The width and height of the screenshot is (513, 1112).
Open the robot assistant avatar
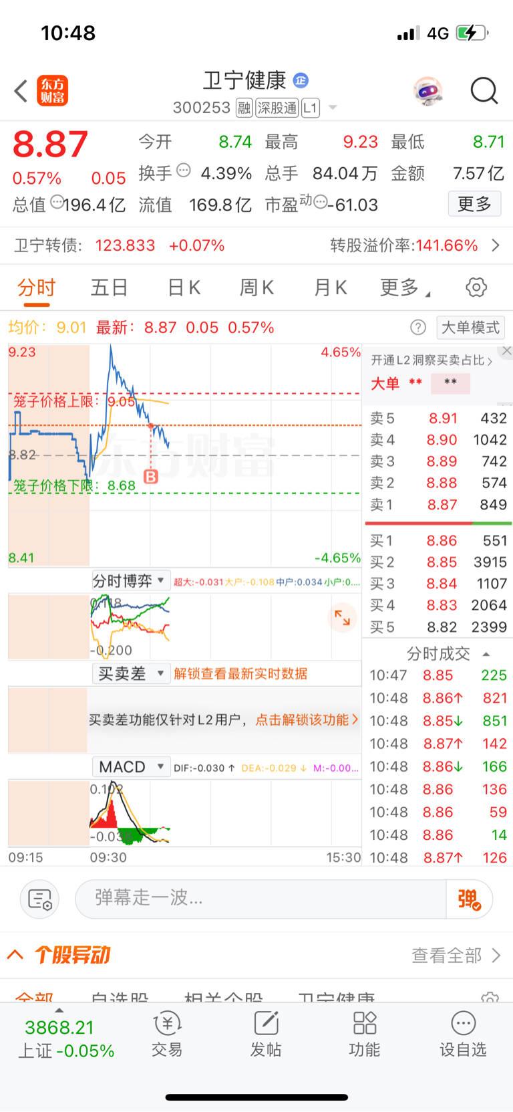[x=427, y=90]
